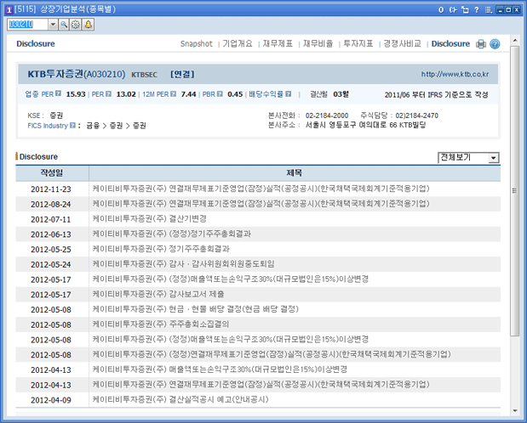Click the magnifier stock search icon
The width and height of the screenshot is (527, 423).
[x=63, y=25]
